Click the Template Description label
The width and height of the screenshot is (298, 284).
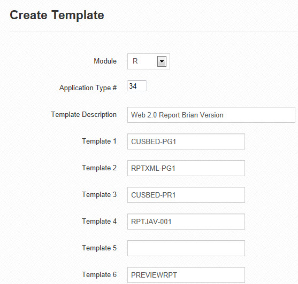point(84,115)
